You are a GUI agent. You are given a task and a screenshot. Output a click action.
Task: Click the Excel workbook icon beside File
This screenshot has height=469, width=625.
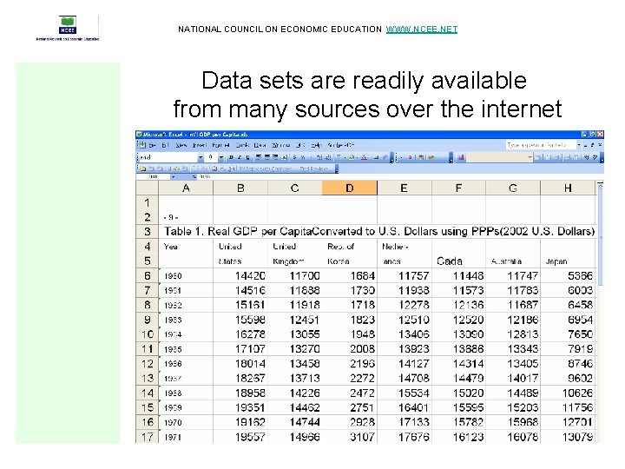click(142, 145)
